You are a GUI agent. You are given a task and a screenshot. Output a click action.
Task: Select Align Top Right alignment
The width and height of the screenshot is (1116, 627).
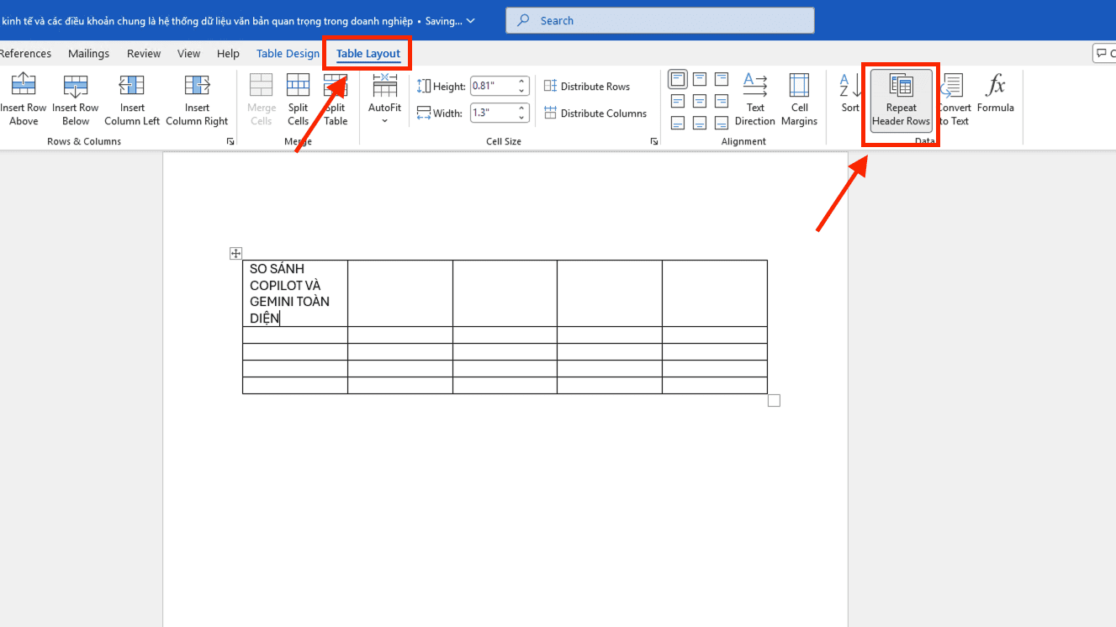tap(722, 80)
